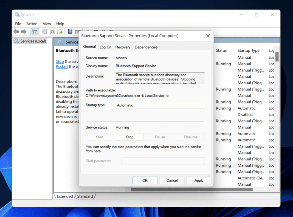Viewport: 293px width, 217px height.
Task: Click Cancel in the properties dialog
Action: (x=172, y=180)
